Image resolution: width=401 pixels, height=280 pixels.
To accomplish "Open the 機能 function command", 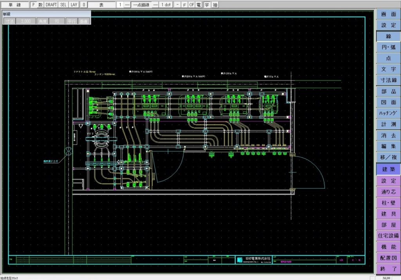I will (388, 247).
